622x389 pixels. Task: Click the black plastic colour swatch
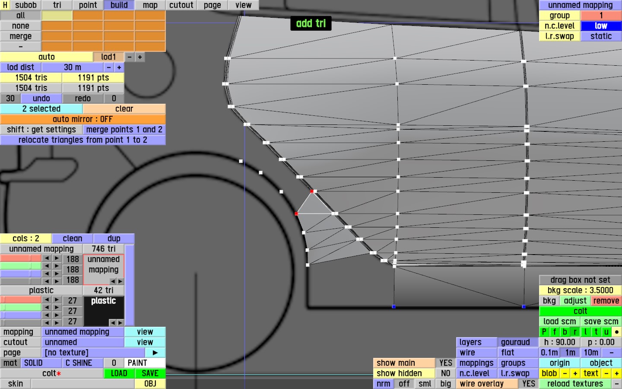(x=104, y=311)
